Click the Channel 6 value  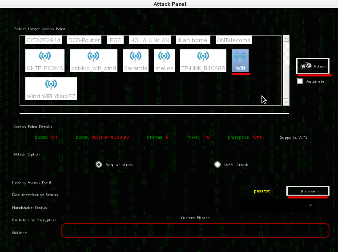(x=167, y=137)
